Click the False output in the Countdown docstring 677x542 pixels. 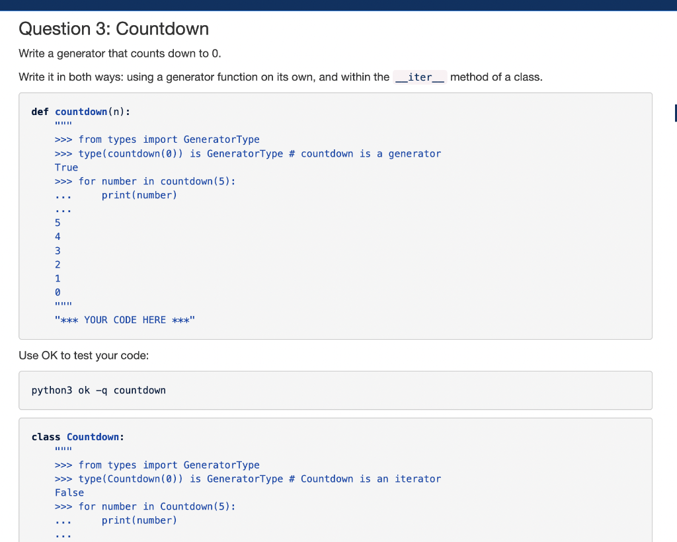coord(69,492)
